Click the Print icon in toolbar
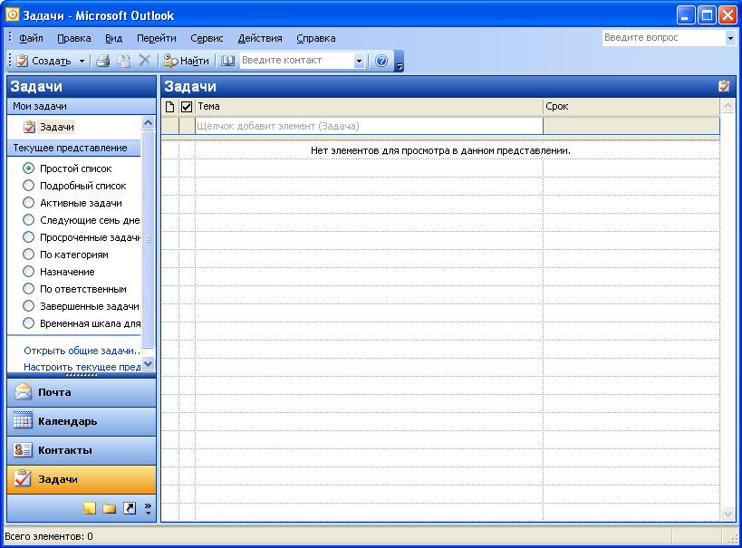The width and height of the screenshot is (742, 548). click(x=102, y=61)
